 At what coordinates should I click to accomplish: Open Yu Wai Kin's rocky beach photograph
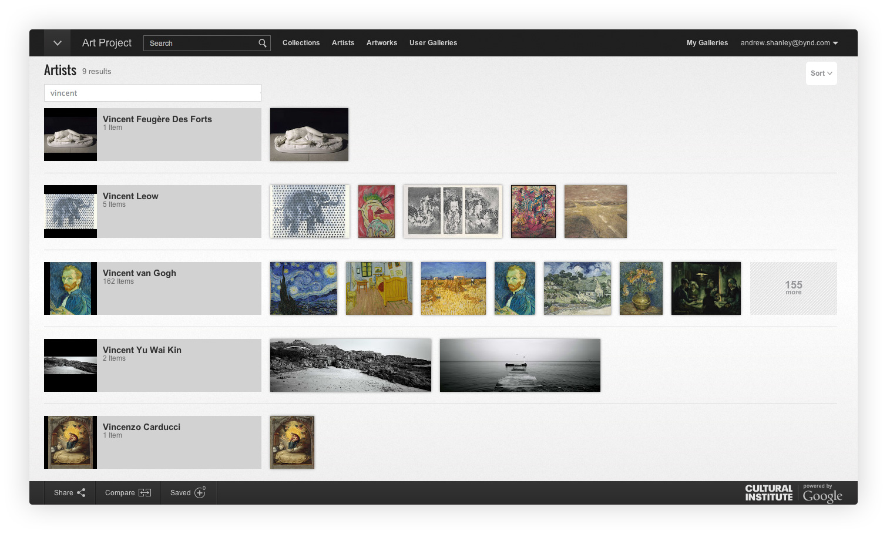(351, 365)
